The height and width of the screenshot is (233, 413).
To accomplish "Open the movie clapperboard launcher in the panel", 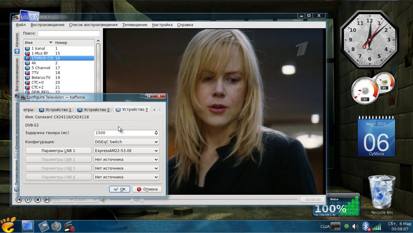I will point(69,226).
